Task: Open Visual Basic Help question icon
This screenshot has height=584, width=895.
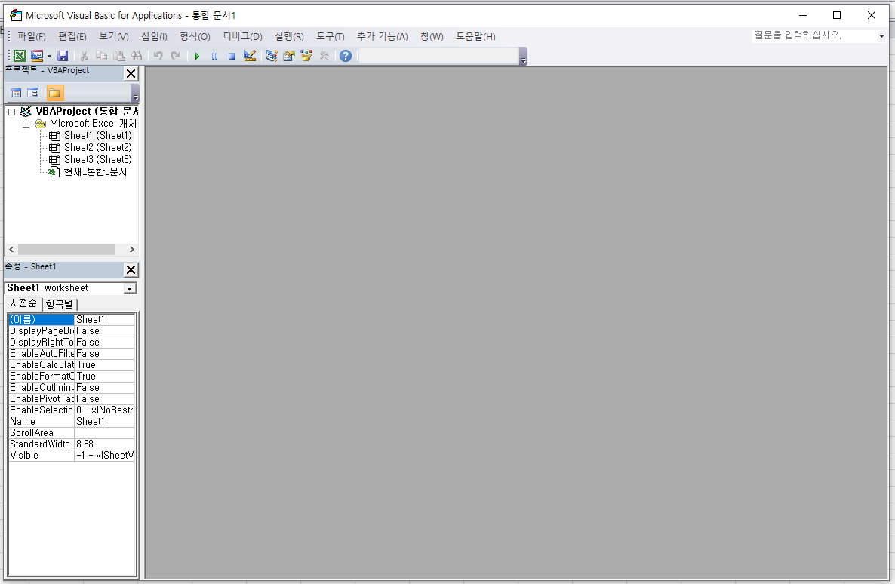Action: [346, 56]
